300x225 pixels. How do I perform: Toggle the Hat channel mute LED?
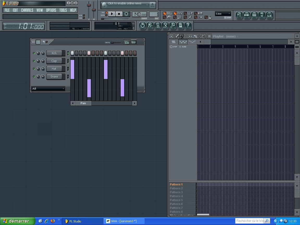[x=34, y=69]
